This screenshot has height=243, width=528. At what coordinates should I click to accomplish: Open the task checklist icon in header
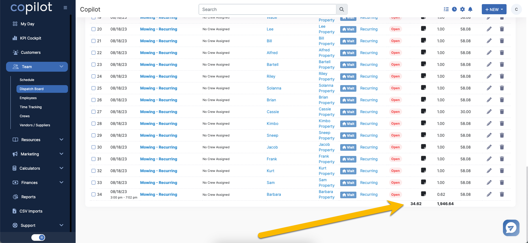446,9
